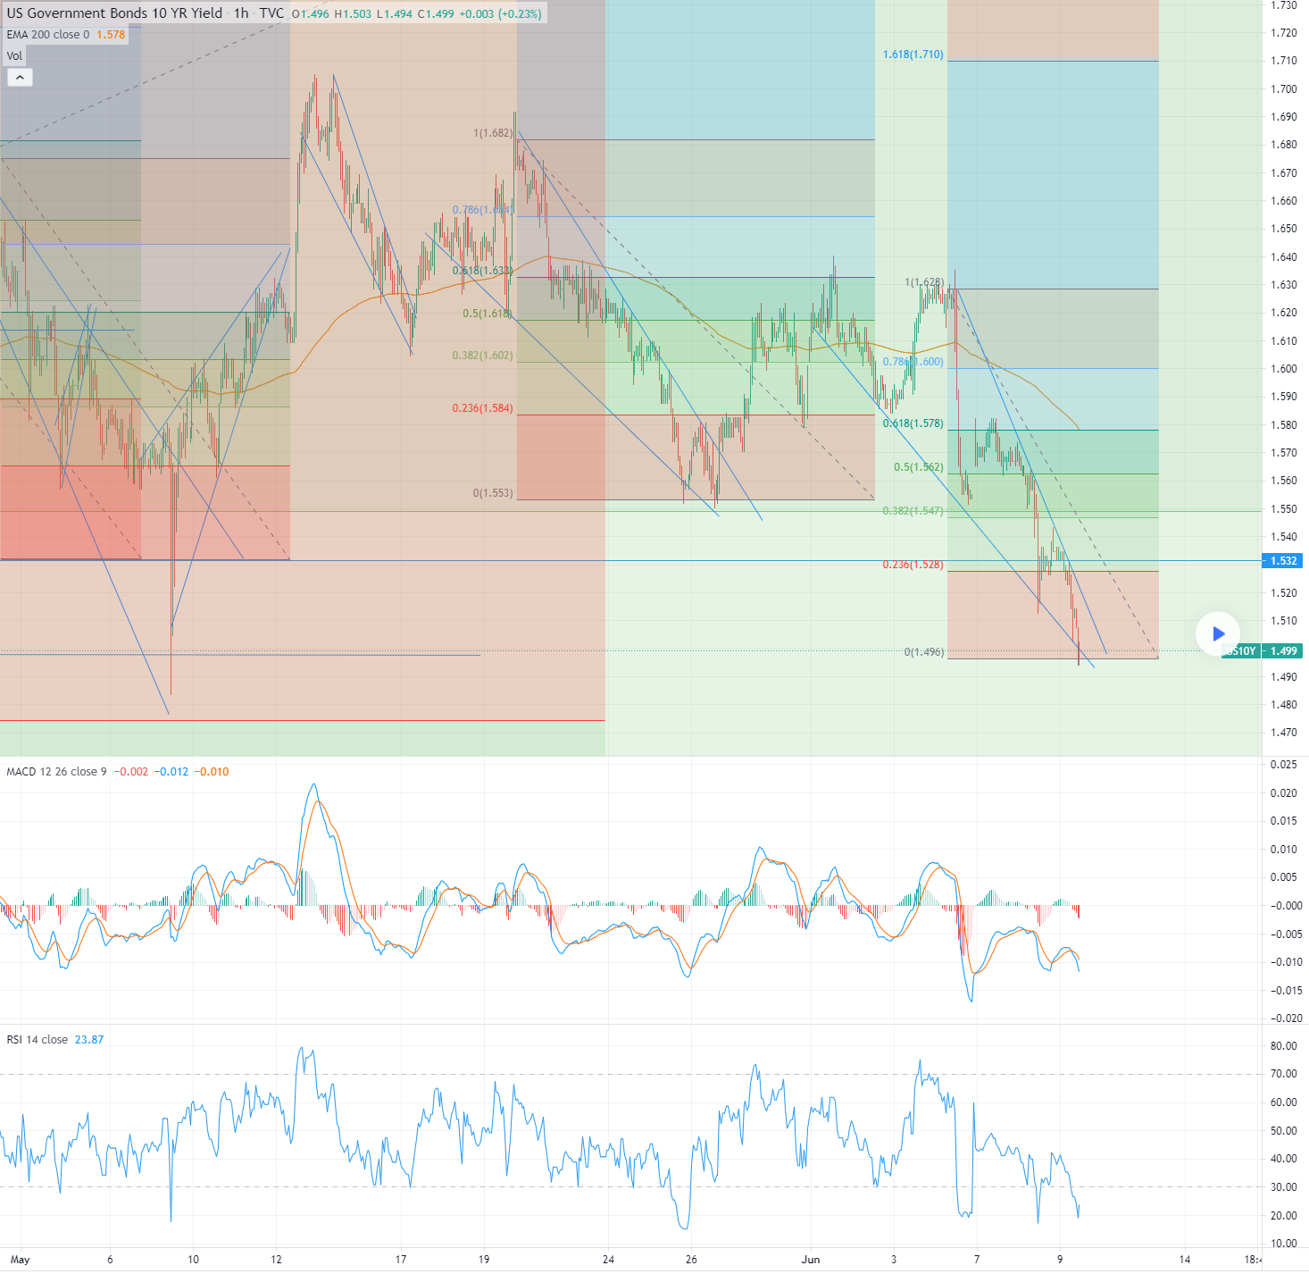Click the blue 1.532 price axis label
This screenshot has width=1309, height=1274.
click(1282, 561)
